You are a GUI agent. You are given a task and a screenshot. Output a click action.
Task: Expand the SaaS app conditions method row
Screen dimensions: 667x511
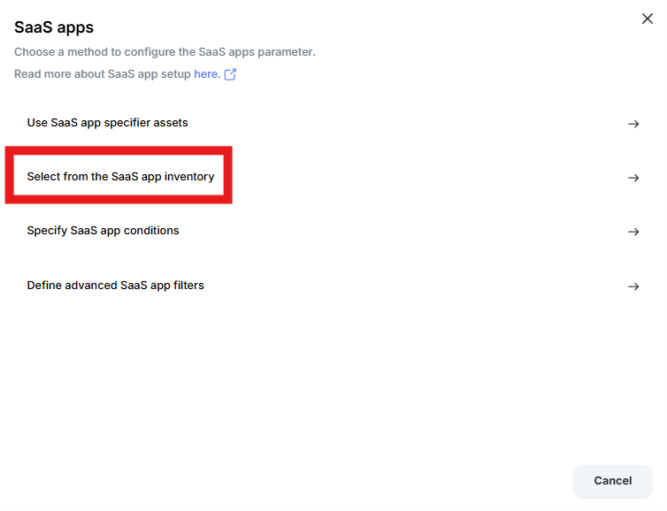pos(333,232)
